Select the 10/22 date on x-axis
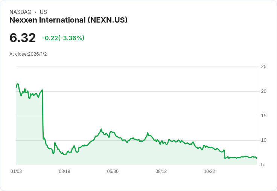Image resolution: width=277 pixels, height=191 pixels. tap(209, 171)
